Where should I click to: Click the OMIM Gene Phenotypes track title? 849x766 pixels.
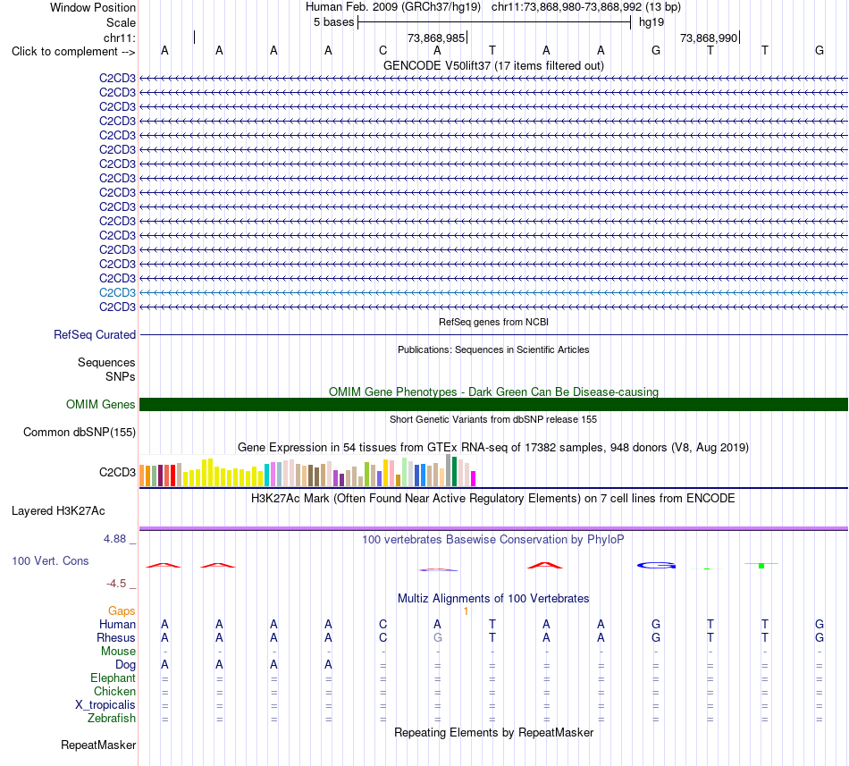tap(493, 391)
